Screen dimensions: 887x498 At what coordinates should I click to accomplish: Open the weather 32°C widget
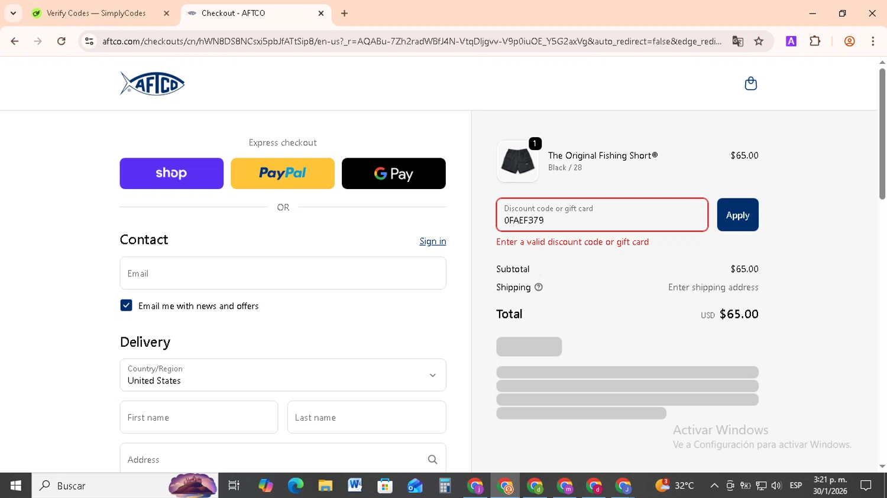coord(675,486)
